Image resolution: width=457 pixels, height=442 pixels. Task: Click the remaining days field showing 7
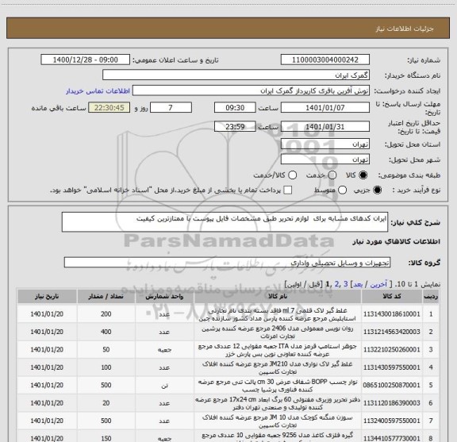pyautogui.click(x=171, y=108)
